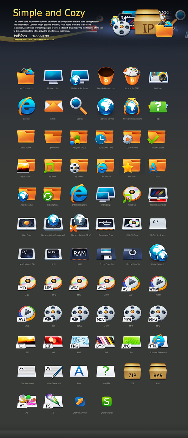188x438 pixels.
Task: Click the RAR archive box icon
Action: click(158, 371)
